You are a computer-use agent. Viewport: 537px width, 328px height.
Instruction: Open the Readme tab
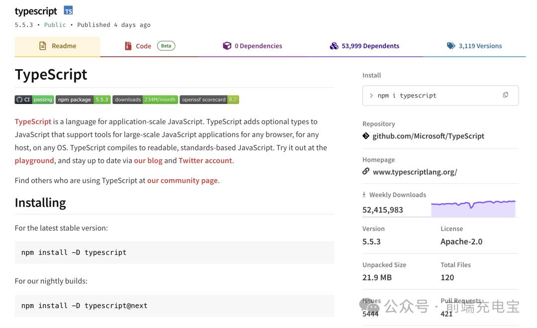coord(58,46)
